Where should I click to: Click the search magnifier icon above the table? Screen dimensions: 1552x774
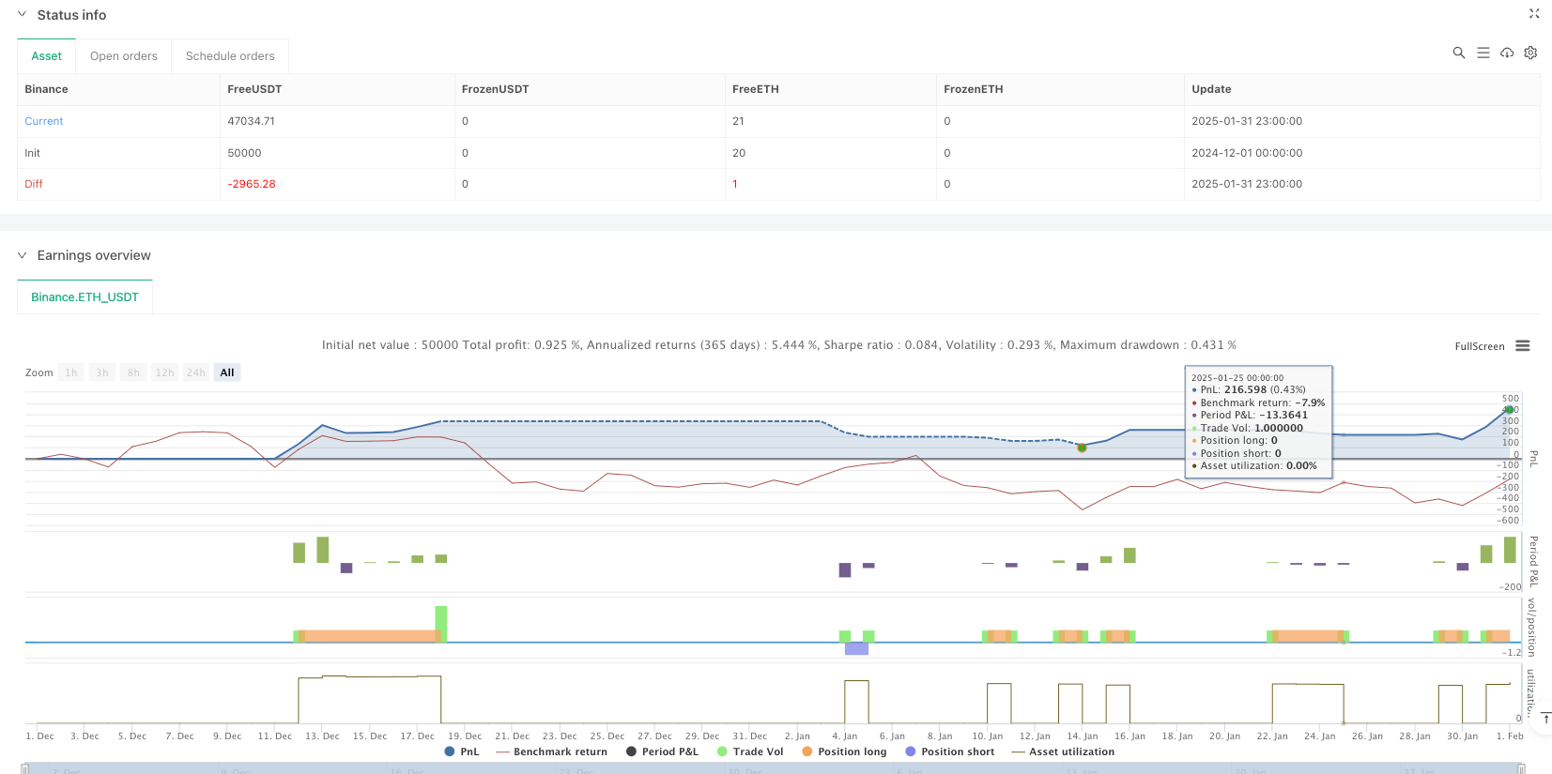tap(1458, 53)
